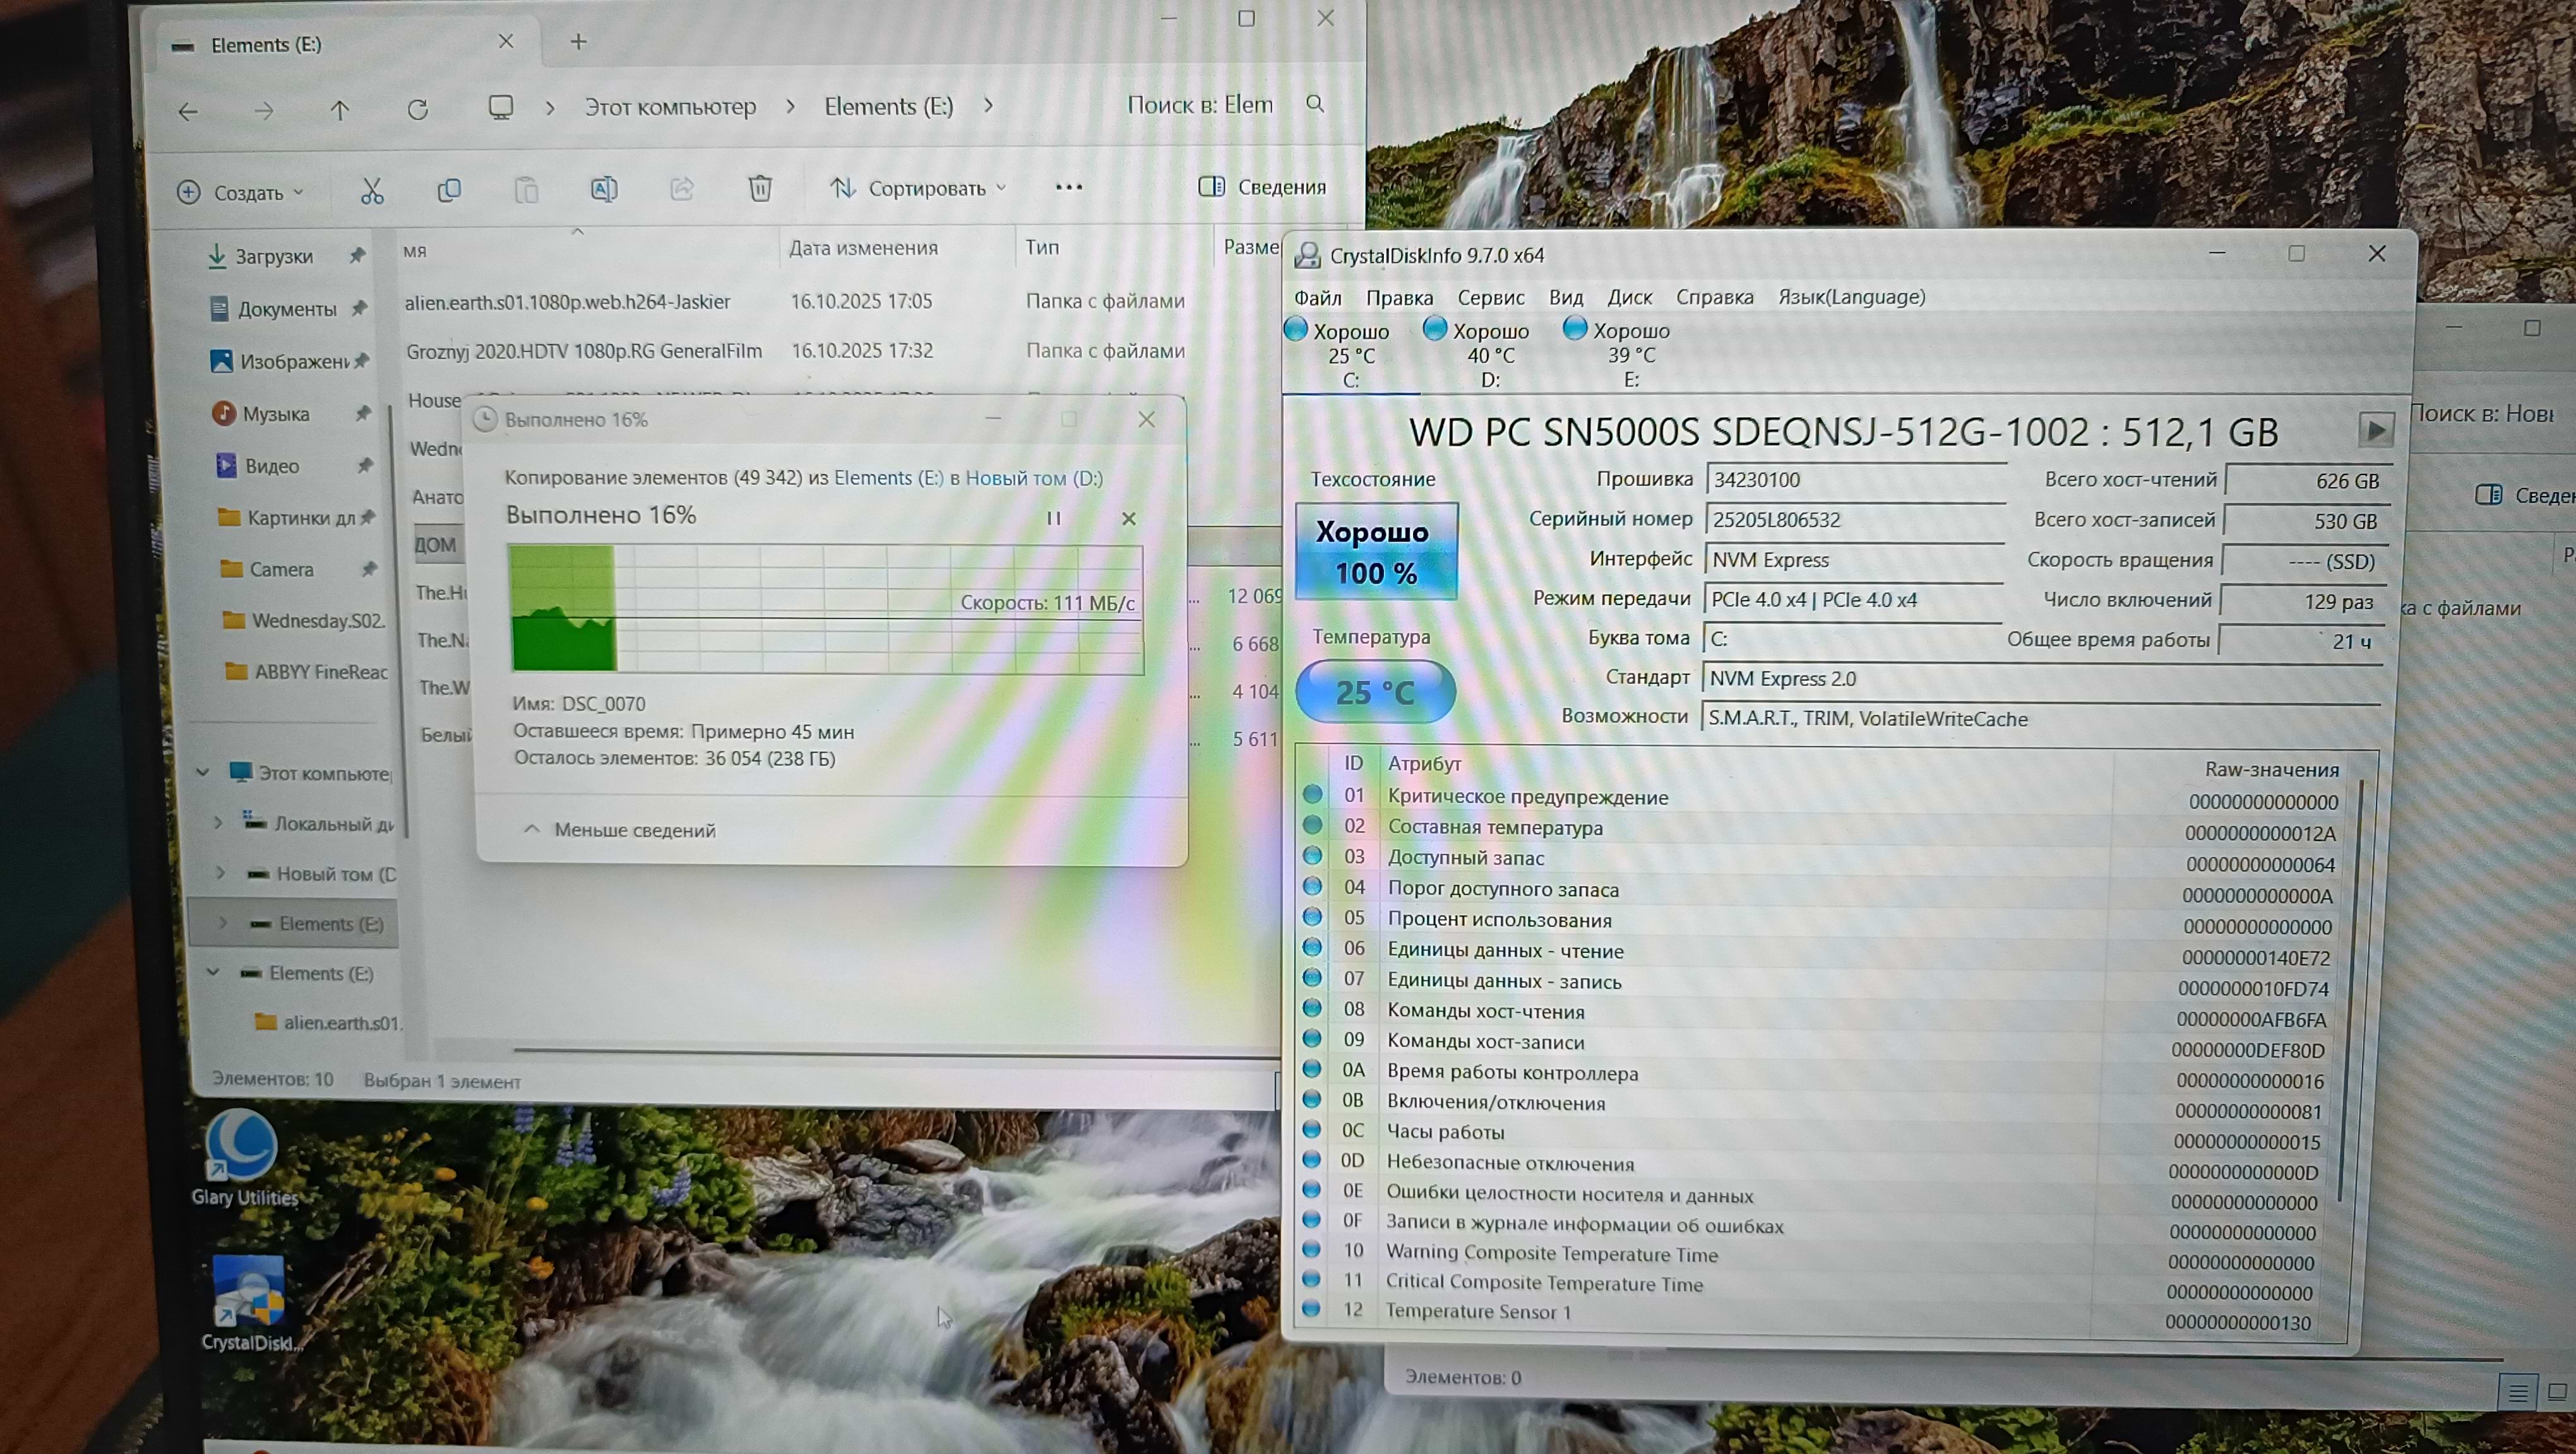Pause the file copy operation

[1053, 517]
